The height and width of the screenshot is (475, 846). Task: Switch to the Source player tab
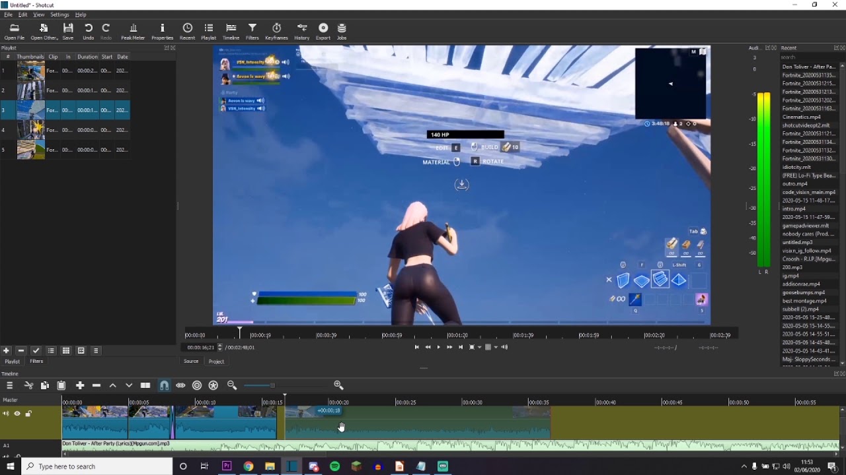pos(191,362)
